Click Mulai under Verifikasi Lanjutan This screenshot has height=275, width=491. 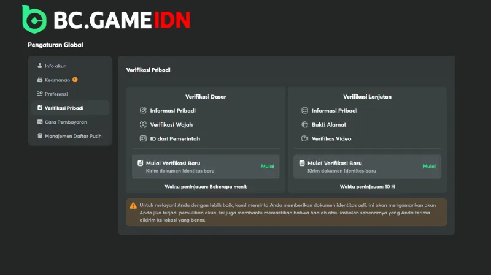(x=429, y=166)
